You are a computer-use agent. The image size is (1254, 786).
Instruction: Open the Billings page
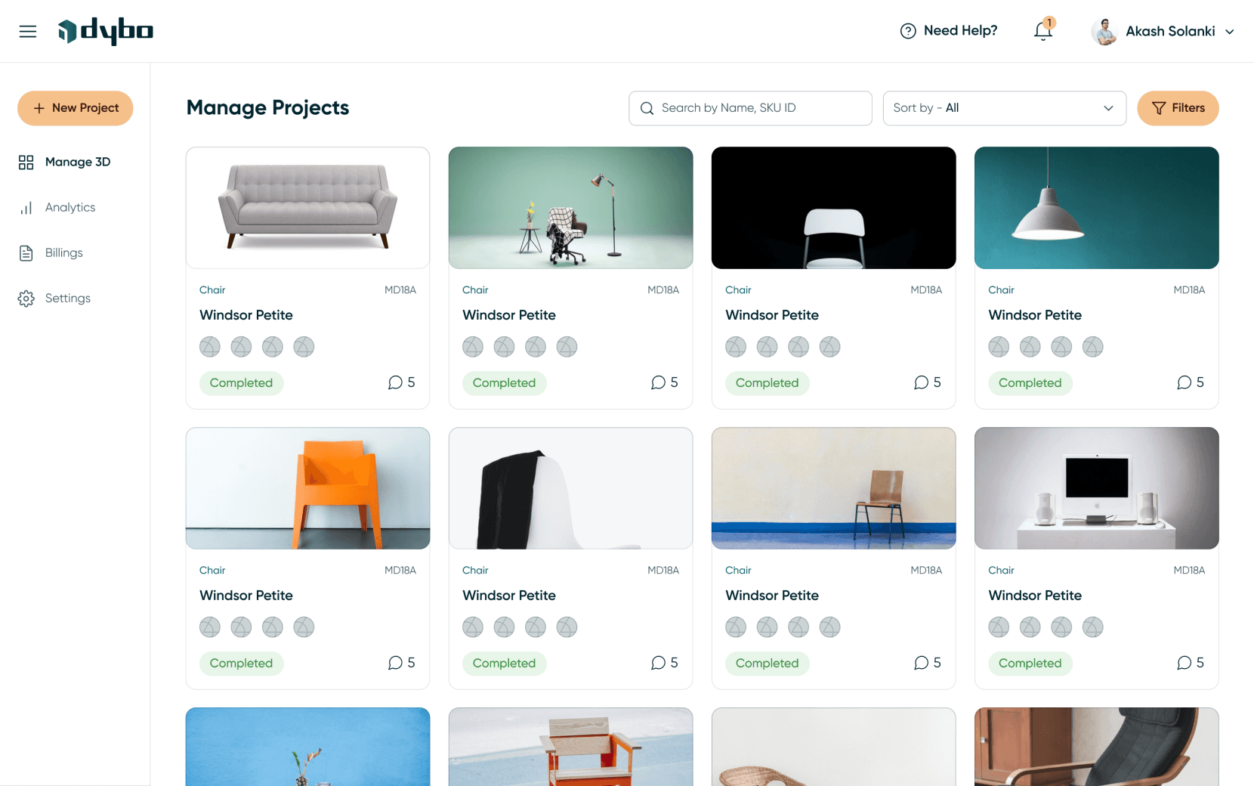coord(51,252)
